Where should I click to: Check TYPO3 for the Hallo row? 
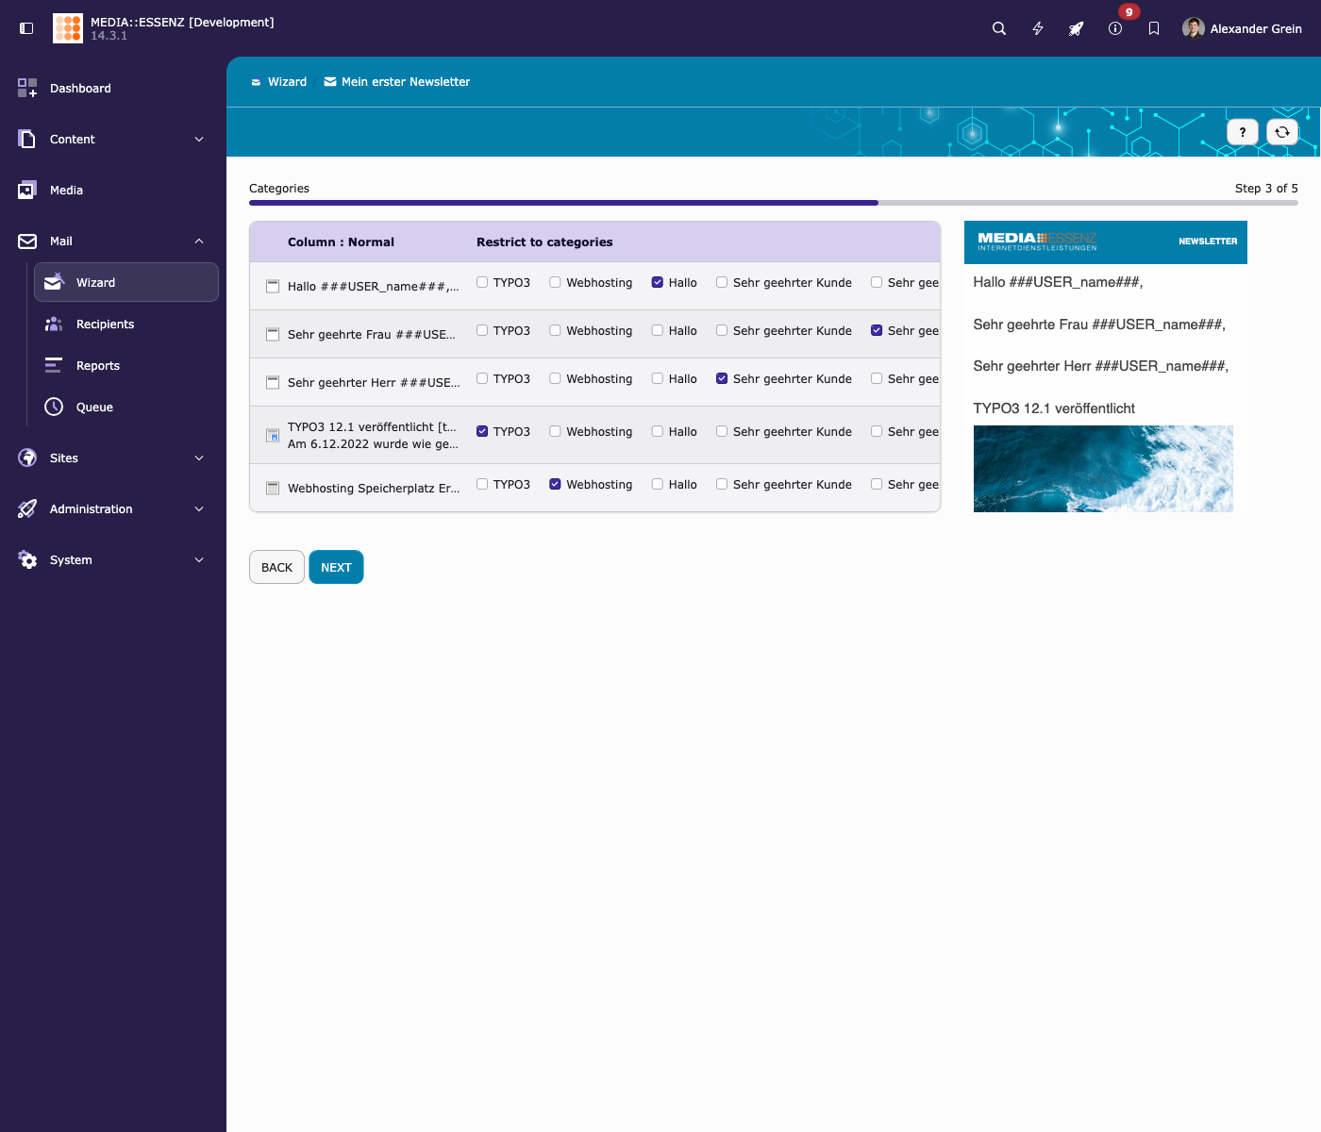[482, 282]
